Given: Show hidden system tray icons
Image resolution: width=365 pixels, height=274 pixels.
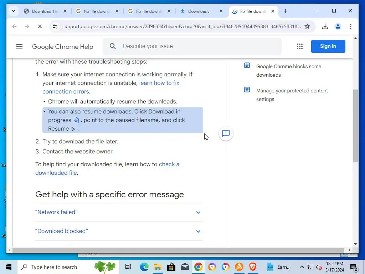Looking at the screenshot, I should coord(302,267).
